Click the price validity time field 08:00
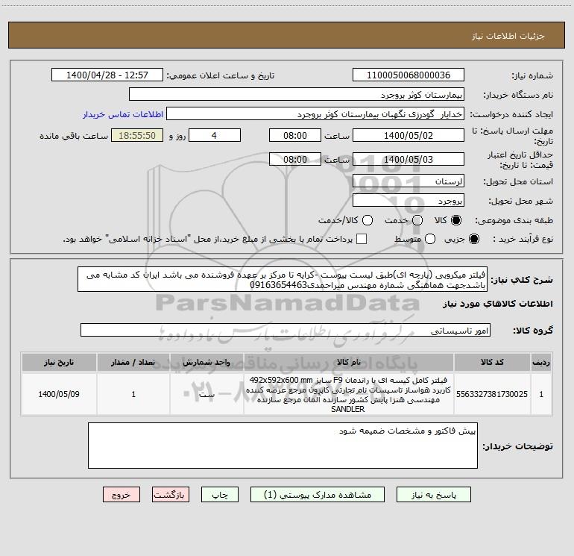Viewport: 574px width, 556px height. point(295,159)
